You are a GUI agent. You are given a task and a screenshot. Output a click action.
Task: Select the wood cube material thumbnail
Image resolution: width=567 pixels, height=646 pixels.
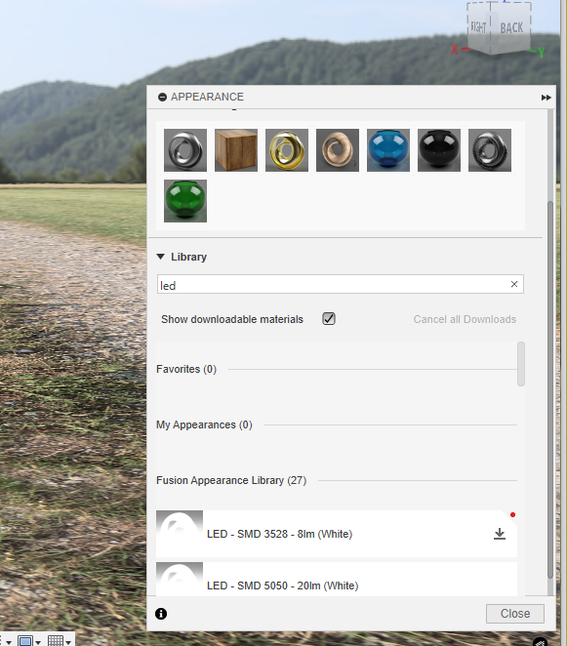(236, 150)
